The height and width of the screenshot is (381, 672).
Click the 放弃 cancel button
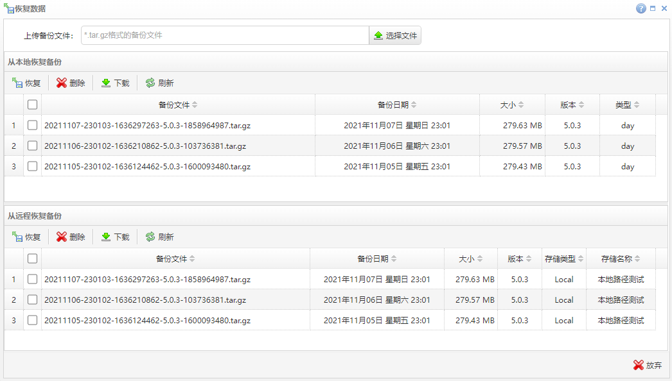(x=648, y=365)
